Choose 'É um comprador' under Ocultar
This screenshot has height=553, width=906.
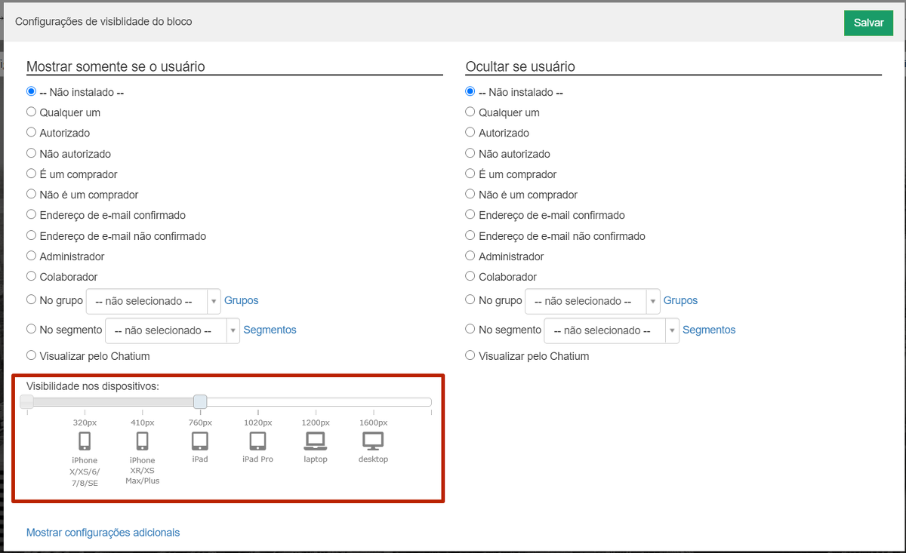[470, 174]
